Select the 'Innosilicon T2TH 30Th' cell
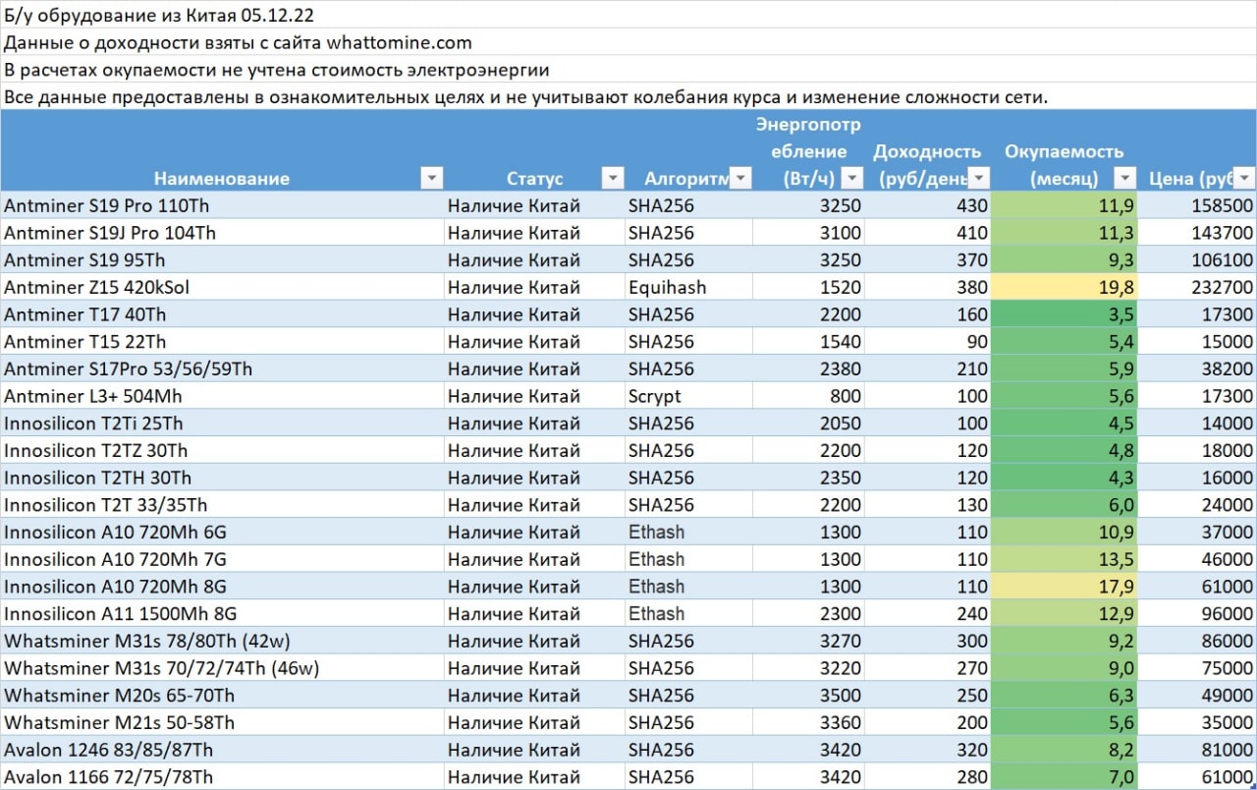This screenshot has height=790, width=1257. pyautogui.click(x=222, y=478)
